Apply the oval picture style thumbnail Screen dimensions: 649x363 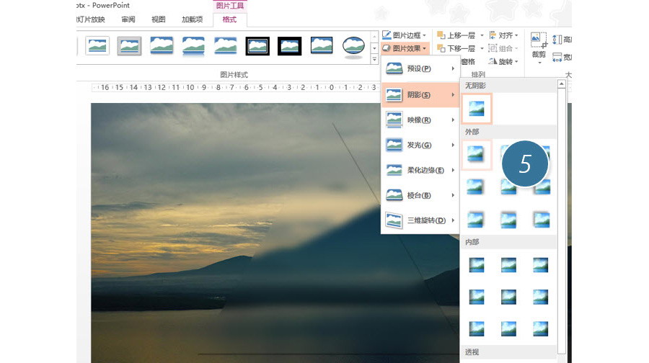(x=353, y=46)
